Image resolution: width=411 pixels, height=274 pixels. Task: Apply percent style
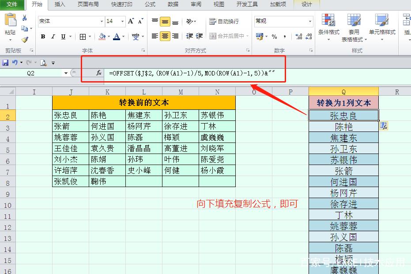275,37
